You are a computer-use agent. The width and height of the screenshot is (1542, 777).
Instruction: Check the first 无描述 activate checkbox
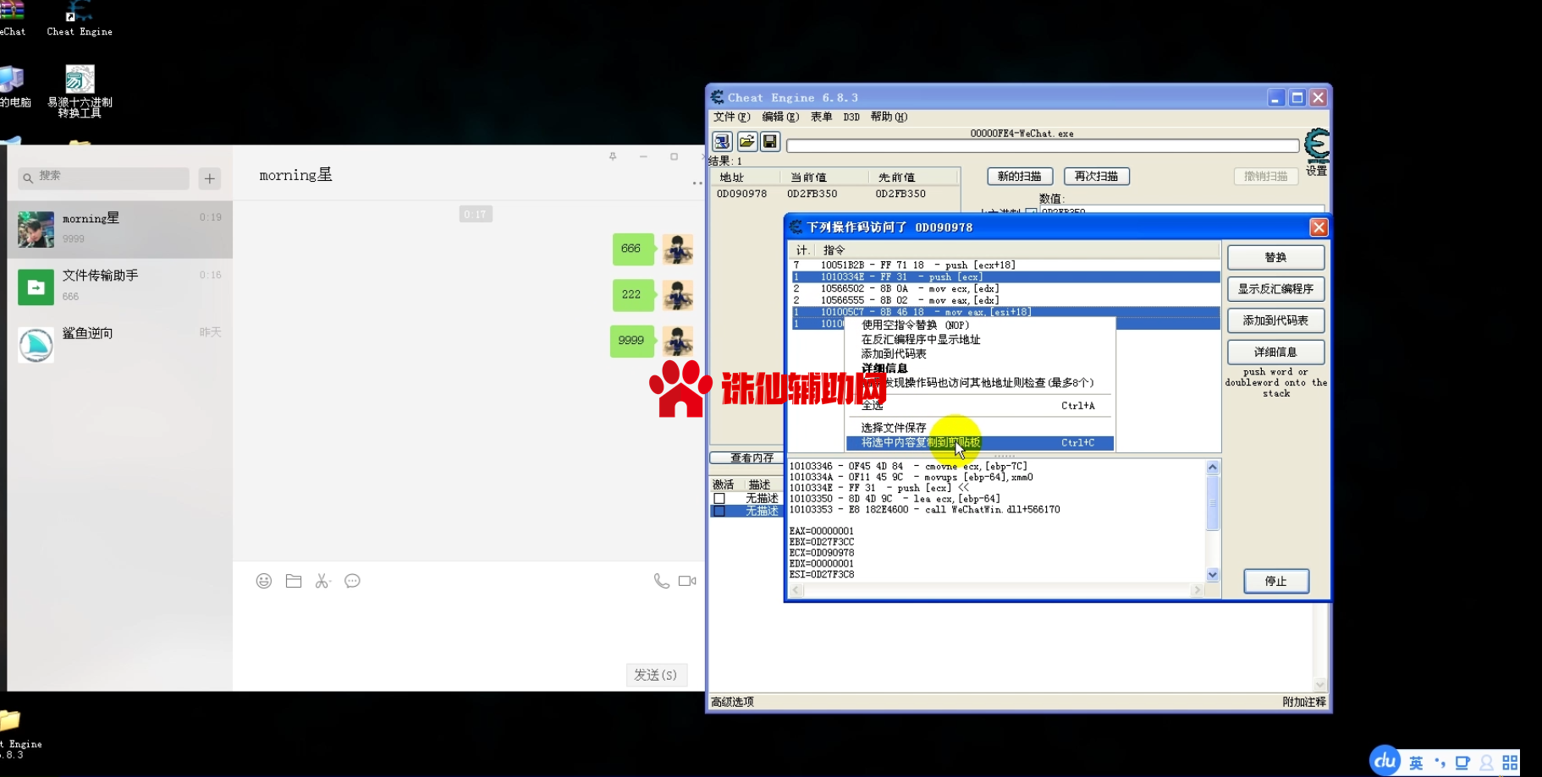719,499
